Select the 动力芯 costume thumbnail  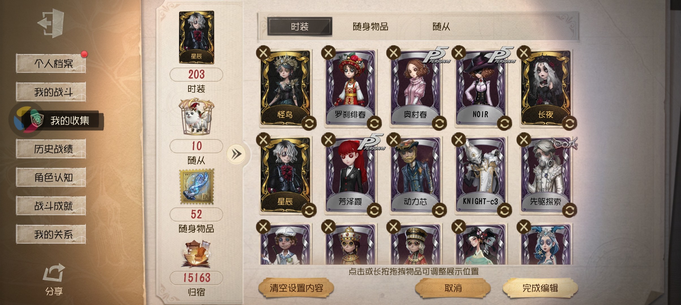click(x=415, y=174)
